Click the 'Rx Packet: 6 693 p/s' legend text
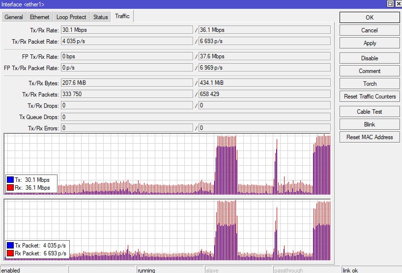This screenshot has width=402, height=273. point(40,253)
